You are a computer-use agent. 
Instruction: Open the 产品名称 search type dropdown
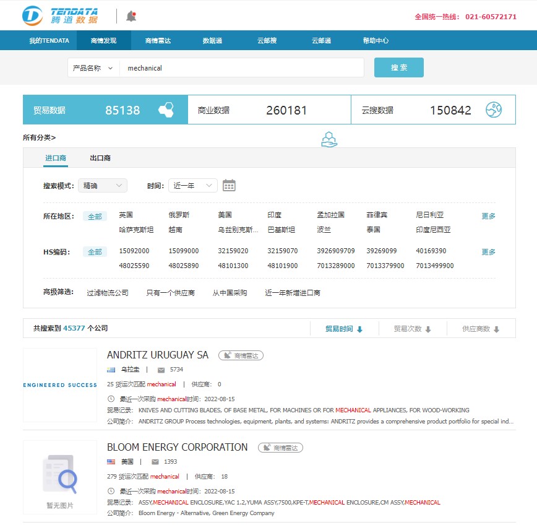pyautogui.click(x=93, y=68)
